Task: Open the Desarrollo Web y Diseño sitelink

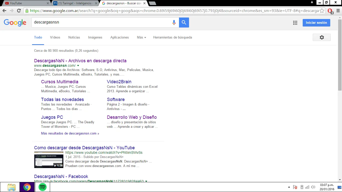Action: coord(132,117)
